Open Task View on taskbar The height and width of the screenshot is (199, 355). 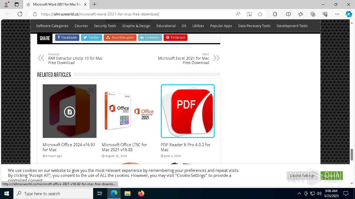point(100,193)
